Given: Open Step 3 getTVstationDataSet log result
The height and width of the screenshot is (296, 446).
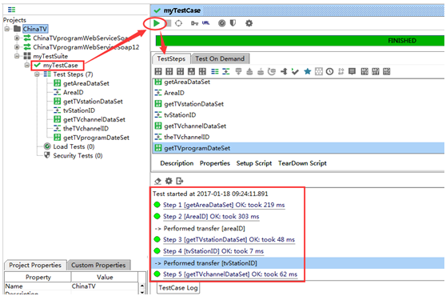Looking at the screenshot, I should [x=229, y=240].
